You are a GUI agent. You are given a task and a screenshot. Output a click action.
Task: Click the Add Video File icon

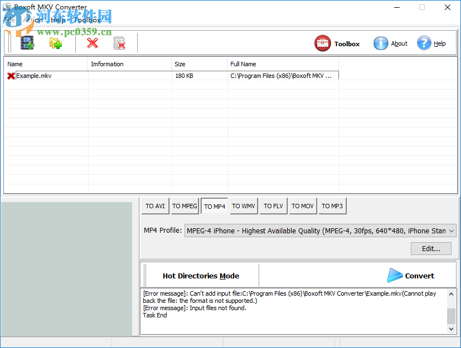pos(27,42)
